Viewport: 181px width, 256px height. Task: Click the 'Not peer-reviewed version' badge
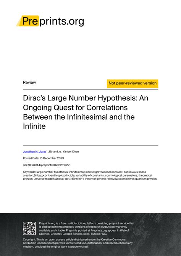(133, 83)
